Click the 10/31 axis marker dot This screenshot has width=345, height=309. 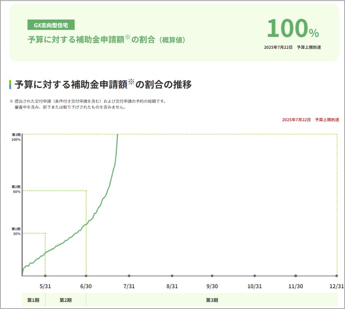click(254, 276)
